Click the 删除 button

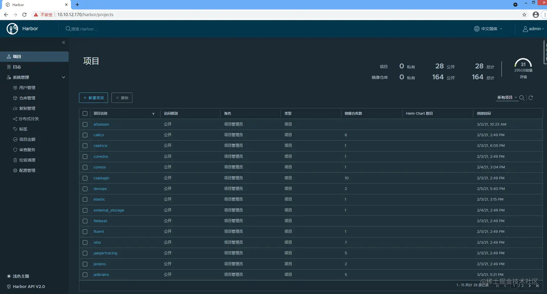pyautogui.click(x=122, y=98)
